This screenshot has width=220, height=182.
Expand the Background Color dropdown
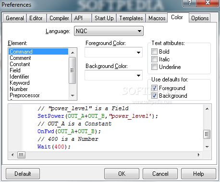tap(113, 75)
